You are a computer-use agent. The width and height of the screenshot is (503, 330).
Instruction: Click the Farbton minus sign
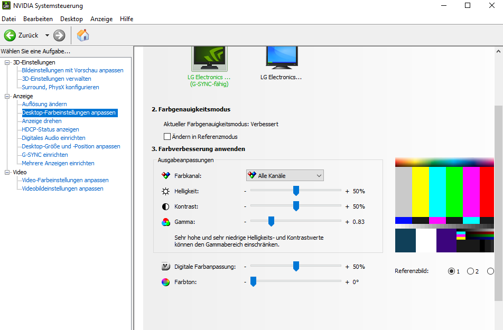(x=245, y=282)
